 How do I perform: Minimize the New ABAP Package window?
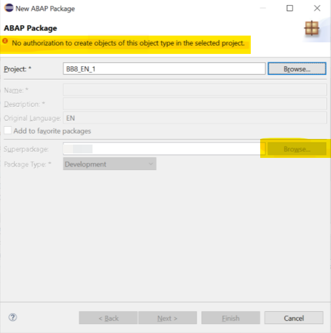(x=263, y=8)
